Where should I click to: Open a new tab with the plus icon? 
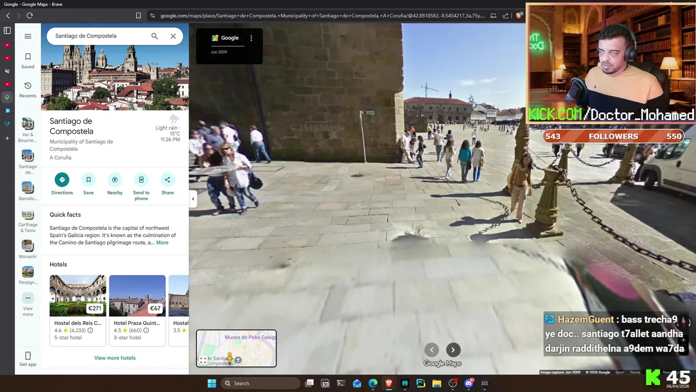coord(7,138)
